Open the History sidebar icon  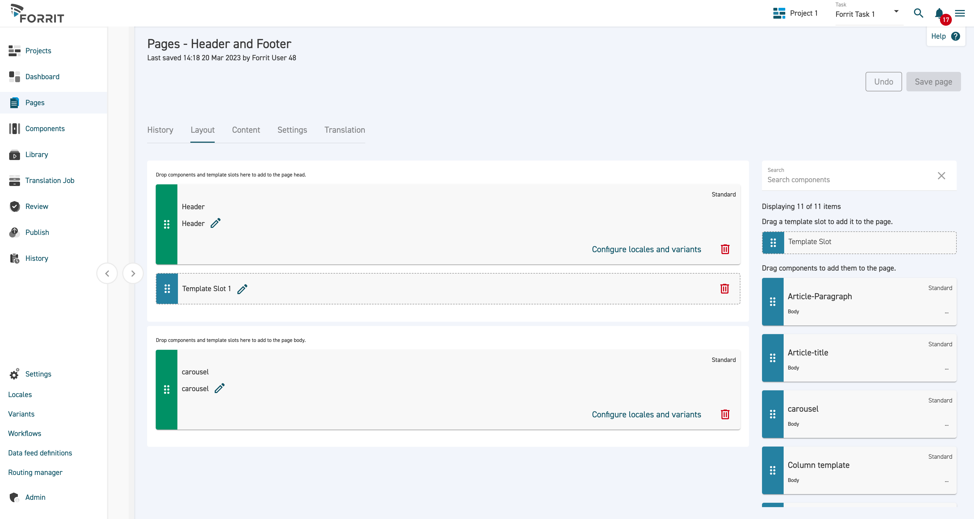click(x=14, y=259)
